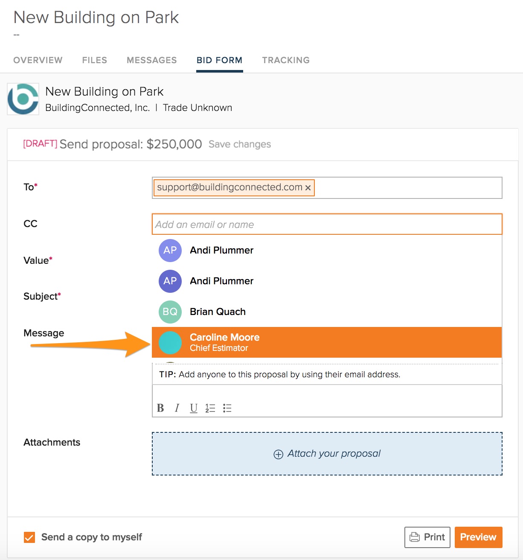Click the Print button
The width and height of the screenshot is (523, 560).
[427, 537]
